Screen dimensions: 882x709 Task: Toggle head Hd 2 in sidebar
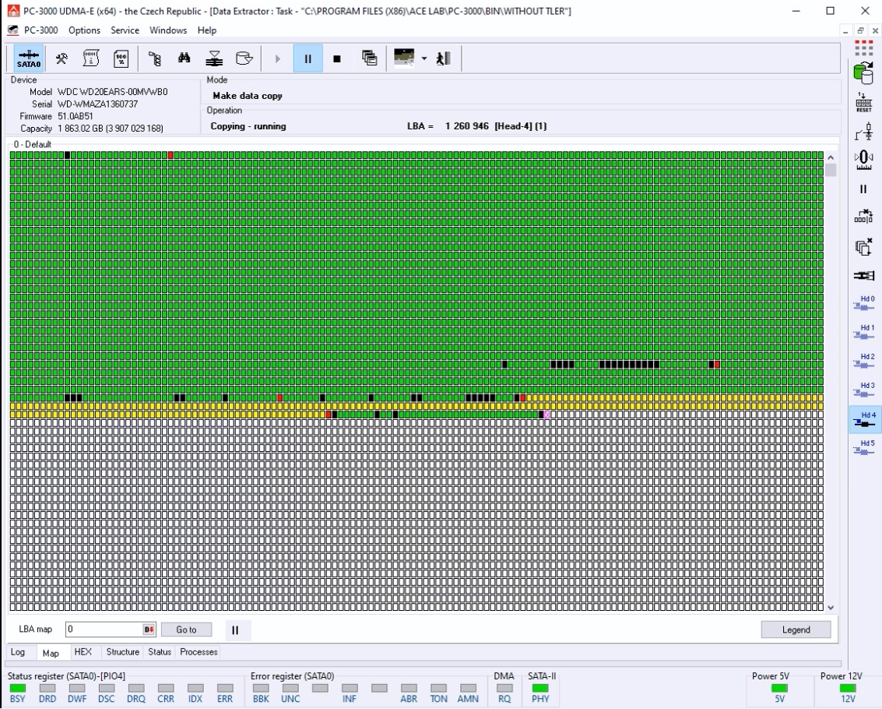[864, 362]
